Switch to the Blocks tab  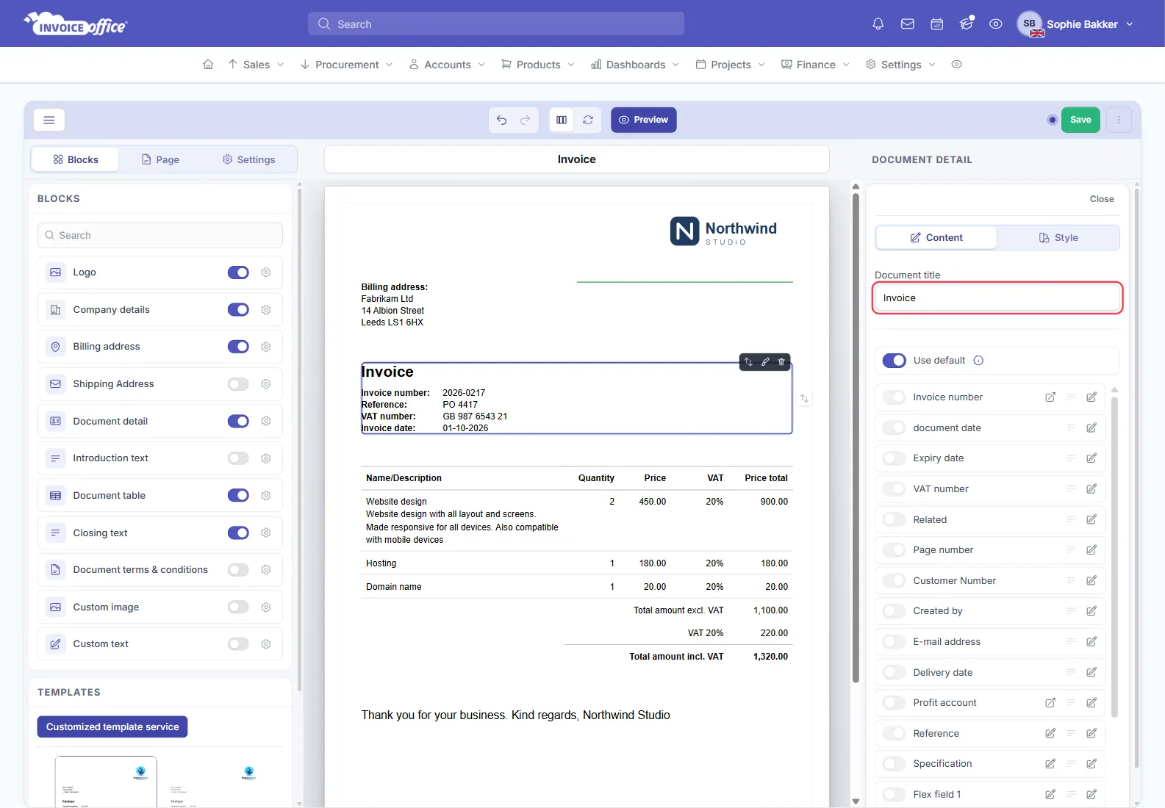click(75, 159)
